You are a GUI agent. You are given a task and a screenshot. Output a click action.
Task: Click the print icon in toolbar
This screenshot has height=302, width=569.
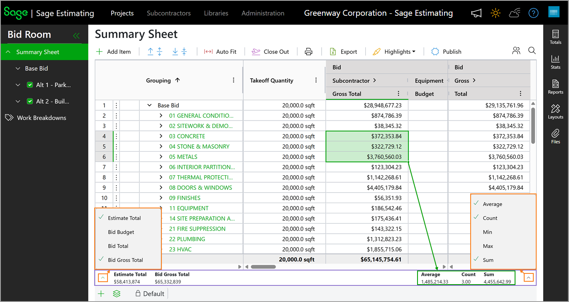(308, 52)
